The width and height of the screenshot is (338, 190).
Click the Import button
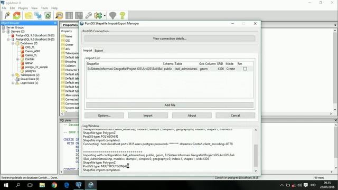tap(148, 116)
